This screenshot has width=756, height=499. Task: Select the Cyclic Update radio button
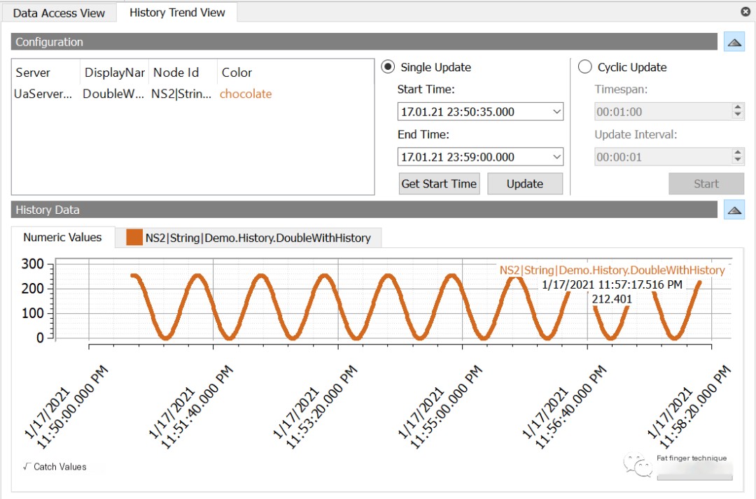(x=584, y=67)
